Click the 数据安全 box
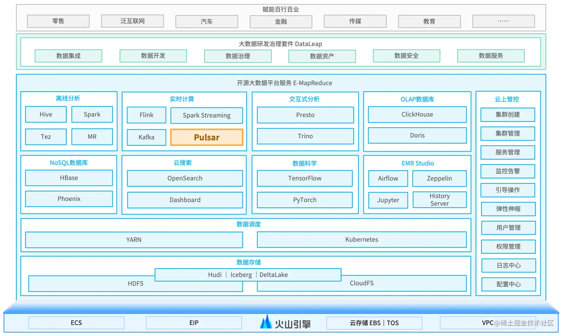 point(407,56)
